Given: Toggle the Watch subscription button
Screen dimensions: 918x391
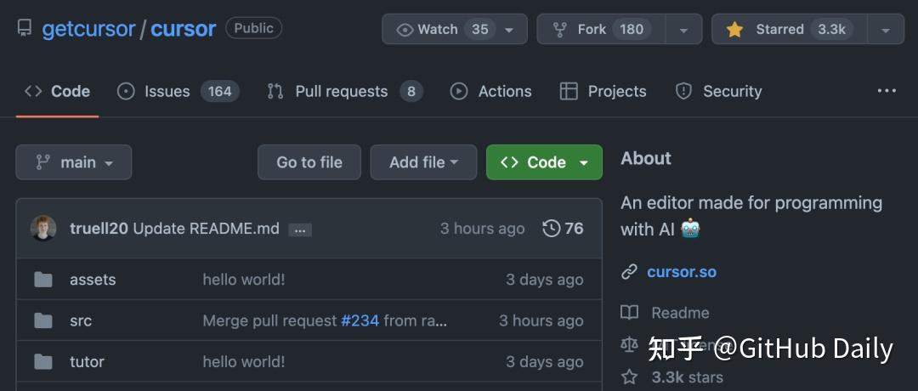Looking at the screenshot, I should click(x=442, y=29).
